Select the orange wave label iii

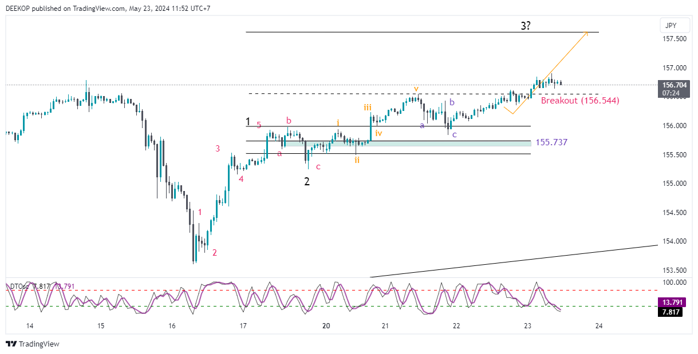click(368, 107)
